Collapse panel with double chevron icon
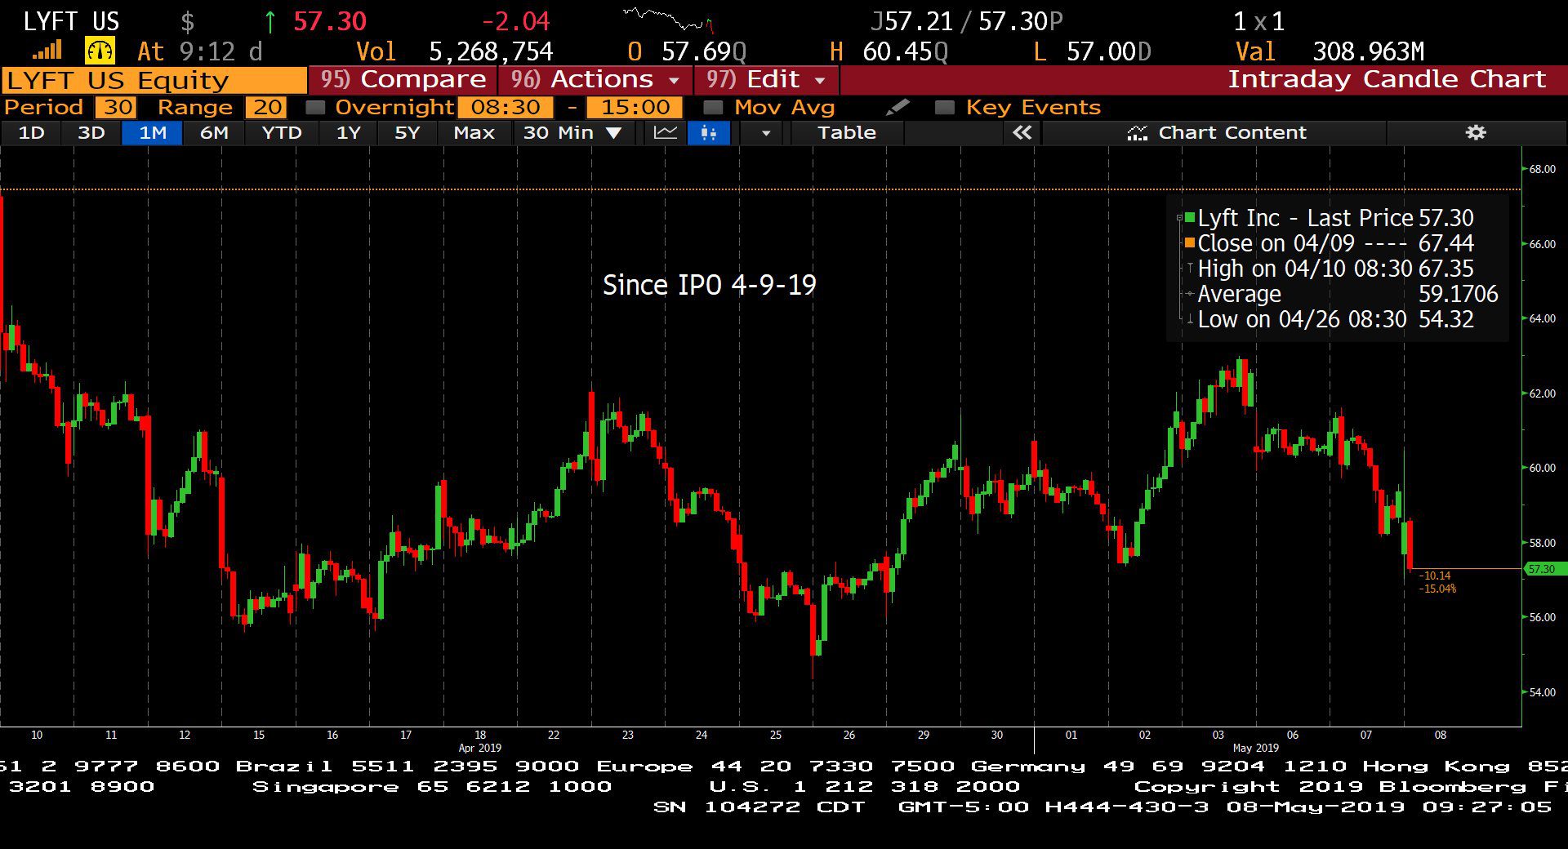The width and height of the screenshot is (1568, 849). (1022, 133)
